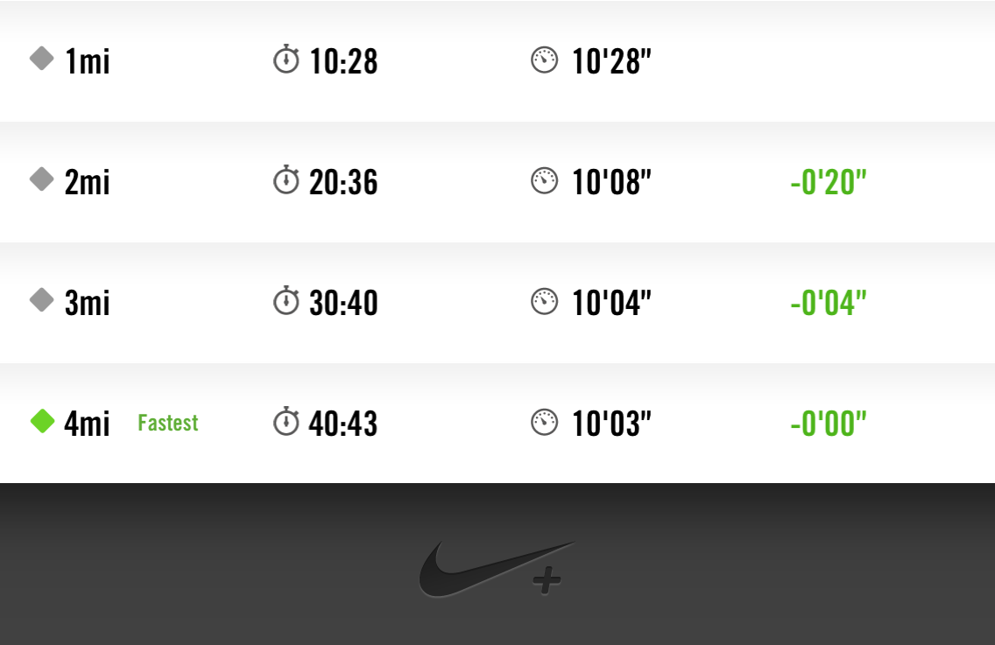Click the 10'03" fastest pace value

click(611, 424)
